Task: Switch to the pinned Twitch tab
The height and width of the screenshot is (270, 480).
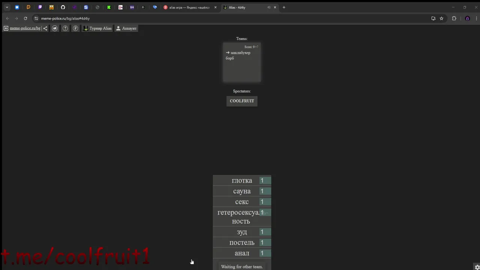Action: point(40,7)
